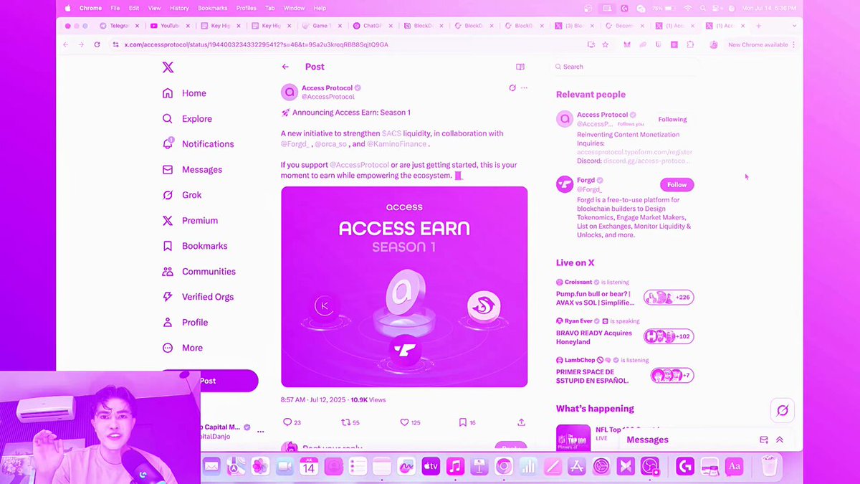Screen dimensions: 860x484
Task: Switch to the Telegram tab
Action: click(119, 26)
